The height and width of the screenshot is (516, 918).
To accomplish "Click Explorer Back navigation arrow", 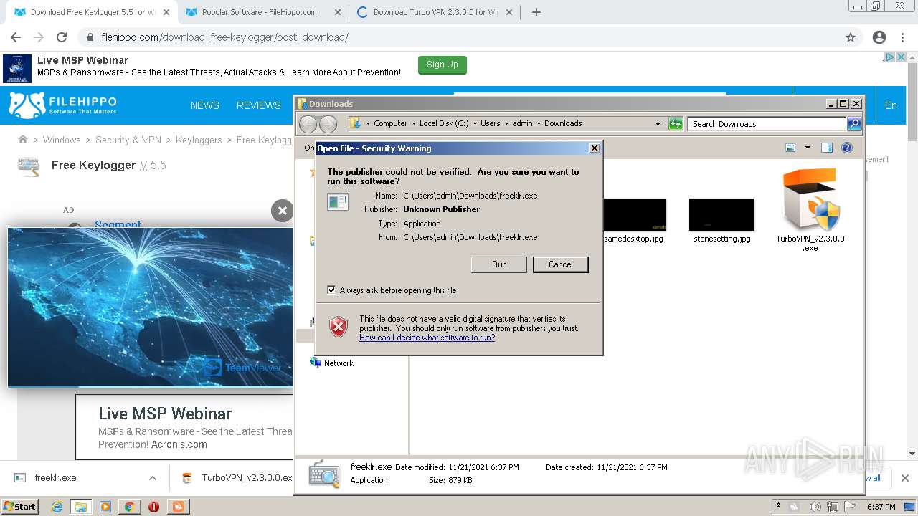I will [x=308, y=124].
